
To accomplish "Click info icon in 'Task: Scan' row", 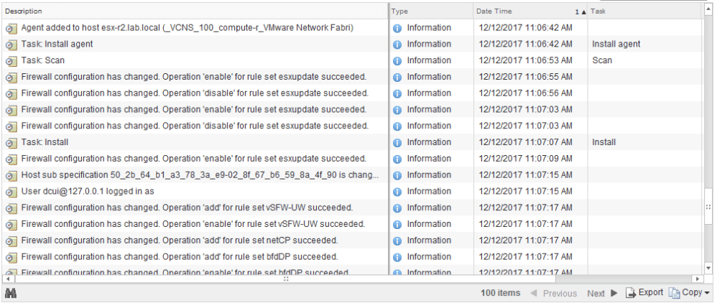I will tap(397, 61).
